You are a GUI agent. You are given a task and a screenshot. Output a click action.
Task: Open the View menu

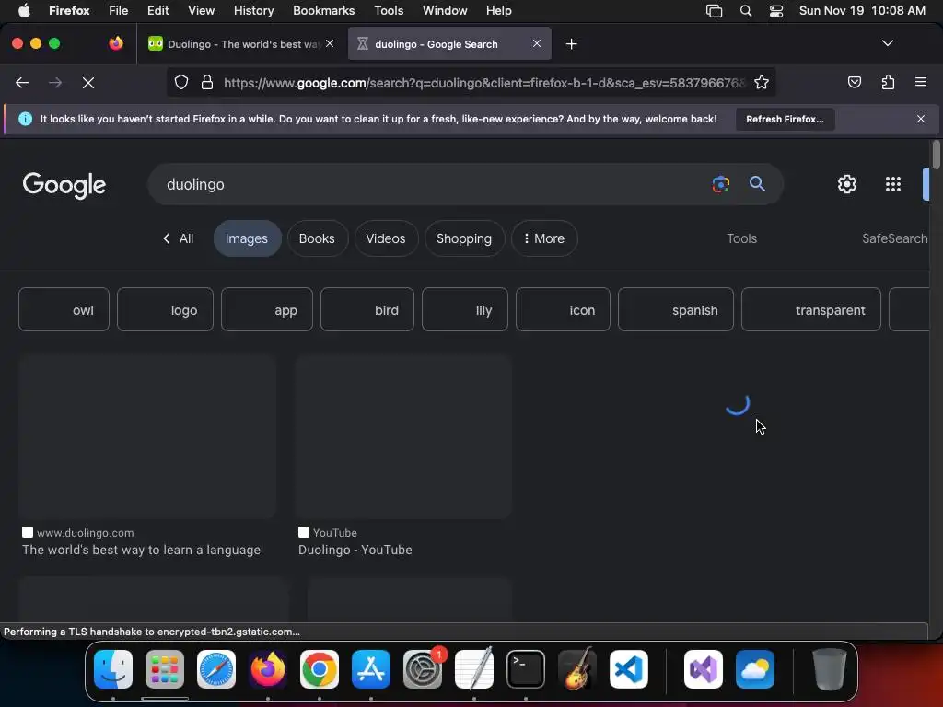pyautogui.click(x=201, y=11)
